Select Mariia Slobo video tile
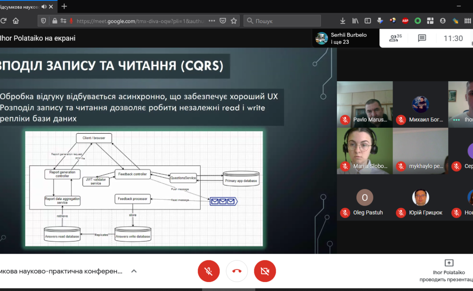The width and height of the screenshot is (473, 291). (365, 151)
